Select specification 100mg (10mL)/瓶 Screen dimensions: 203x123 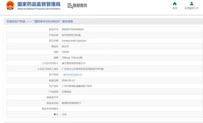click(72, 58)
